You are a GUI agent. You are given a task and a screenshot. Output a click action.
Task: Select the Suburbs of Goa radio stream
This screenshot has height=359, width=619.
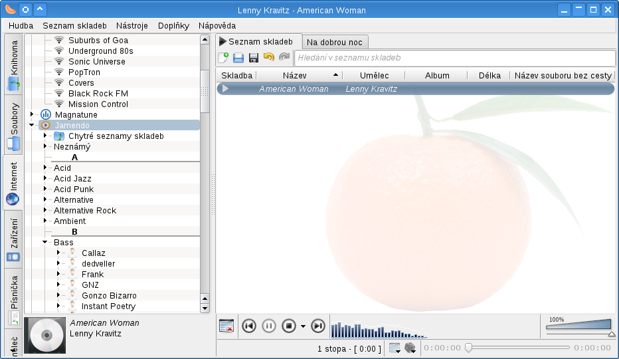point(98,41)
